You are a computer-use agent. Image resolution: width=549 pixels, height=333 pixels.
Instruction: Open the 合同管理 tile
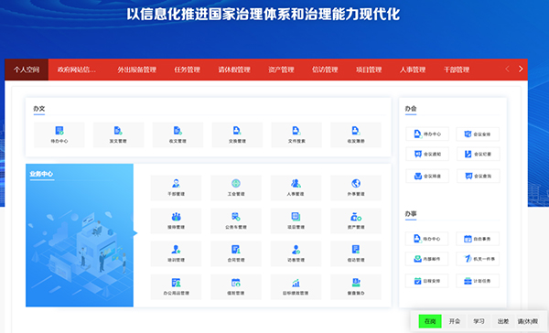point(236,253)
